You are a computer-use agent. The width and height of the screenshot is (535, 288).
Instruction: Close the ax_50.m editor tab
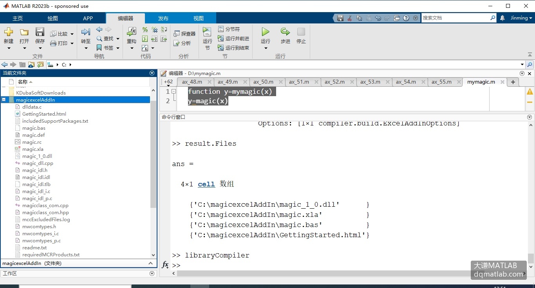coord(281,82)
